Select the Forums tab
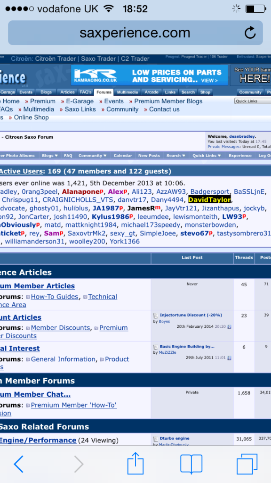Viewport: 271px width, 483px height. click(x=104, y=92)
